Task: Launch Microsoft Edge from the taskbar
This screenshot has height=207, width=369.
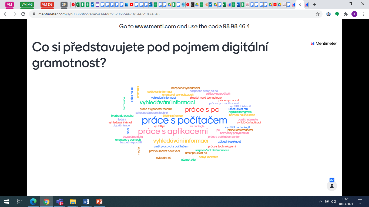Action: tap(33, 201)
